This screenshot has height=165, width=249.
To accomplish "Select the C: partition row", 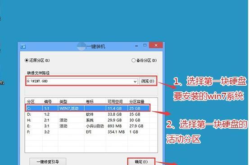I will pos(88,109).
